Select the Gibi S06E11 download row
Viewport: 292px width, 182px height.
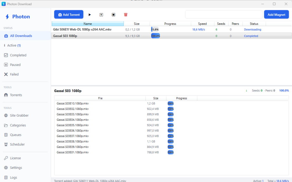point(171,29)
